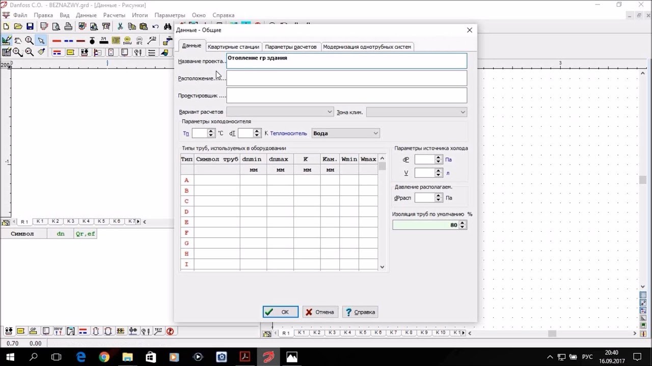This screenshot has height=366, width=652.
Task: Open the Окно menu
Action: 199,15
